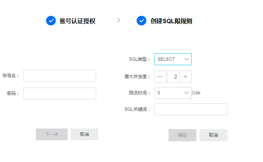Viewport: 263px width, 162px height.
Task: Click into the SQL关键词 text box
Action: [190, 109]
